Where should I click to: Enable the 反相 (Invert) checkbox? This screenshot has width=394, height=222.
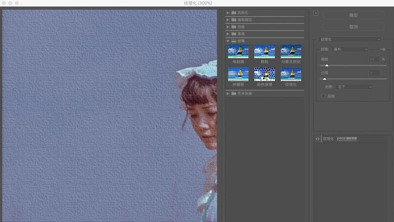323,96
